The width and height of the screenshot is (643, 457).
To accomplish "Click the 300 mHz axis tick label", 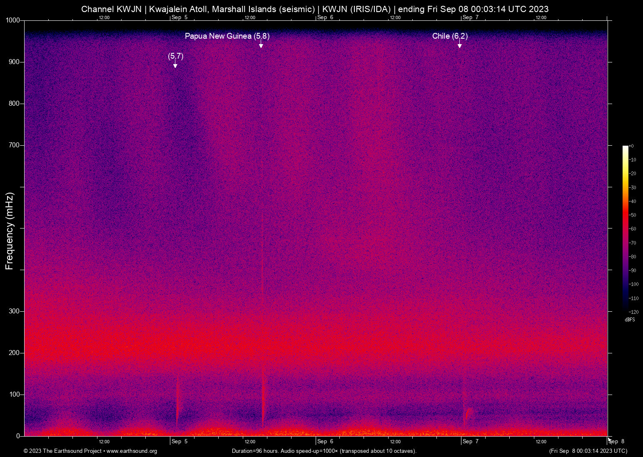I will (x=14, y=310).
